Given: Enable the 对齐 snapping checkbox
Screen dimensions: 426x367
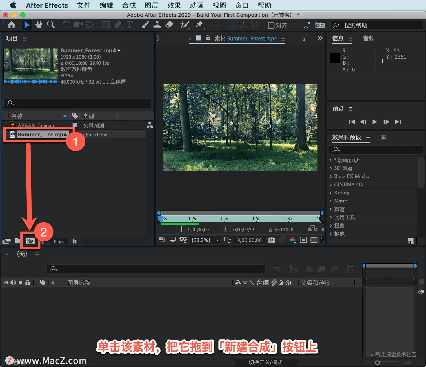Looking at the screenshot, I should [271, 26].
